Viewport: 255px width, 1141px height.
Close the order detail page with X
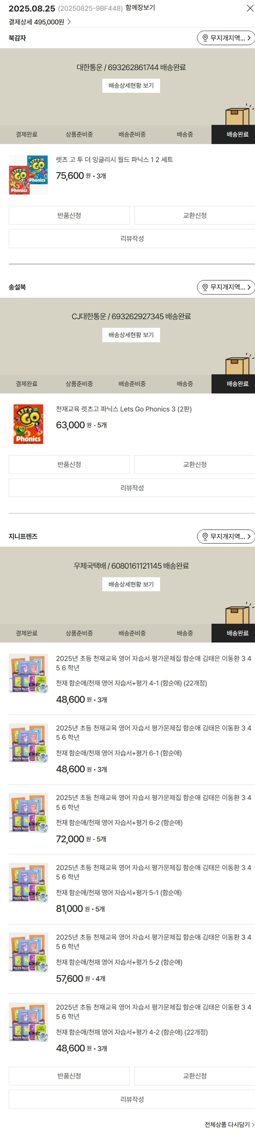point(250,8)
